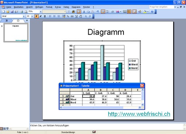Select row 2 header for West
The height and width of the screenshot is (134, 186).
tap(65, 99)
